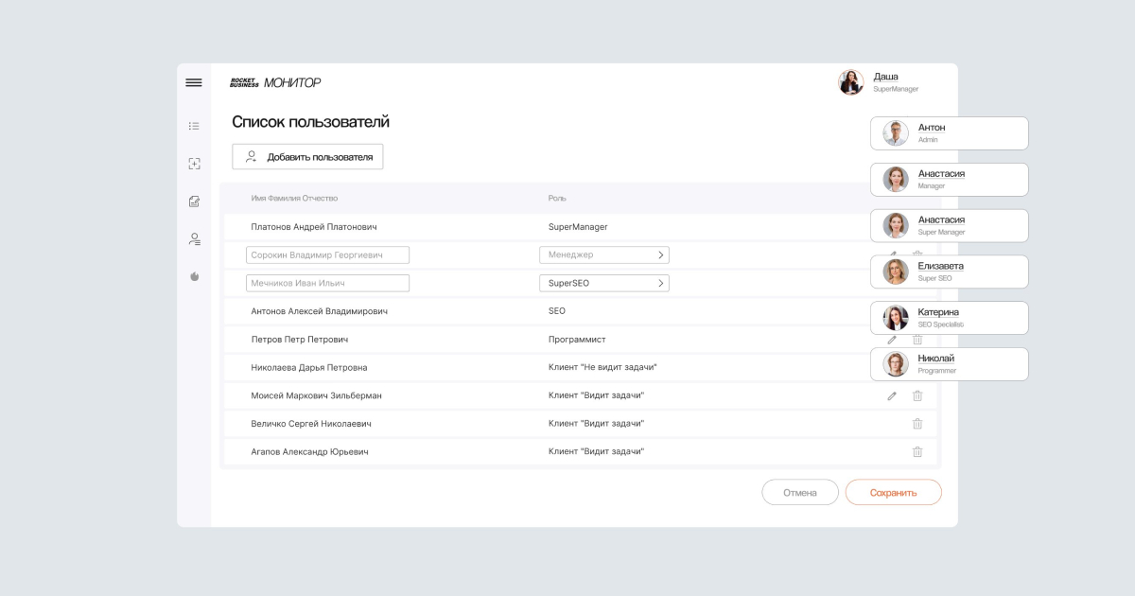The width and height of the screenshot is (1135, 596).
Task: Delete Агапов Александр Юрьевич with trash icon
Action: pos(917,452)
